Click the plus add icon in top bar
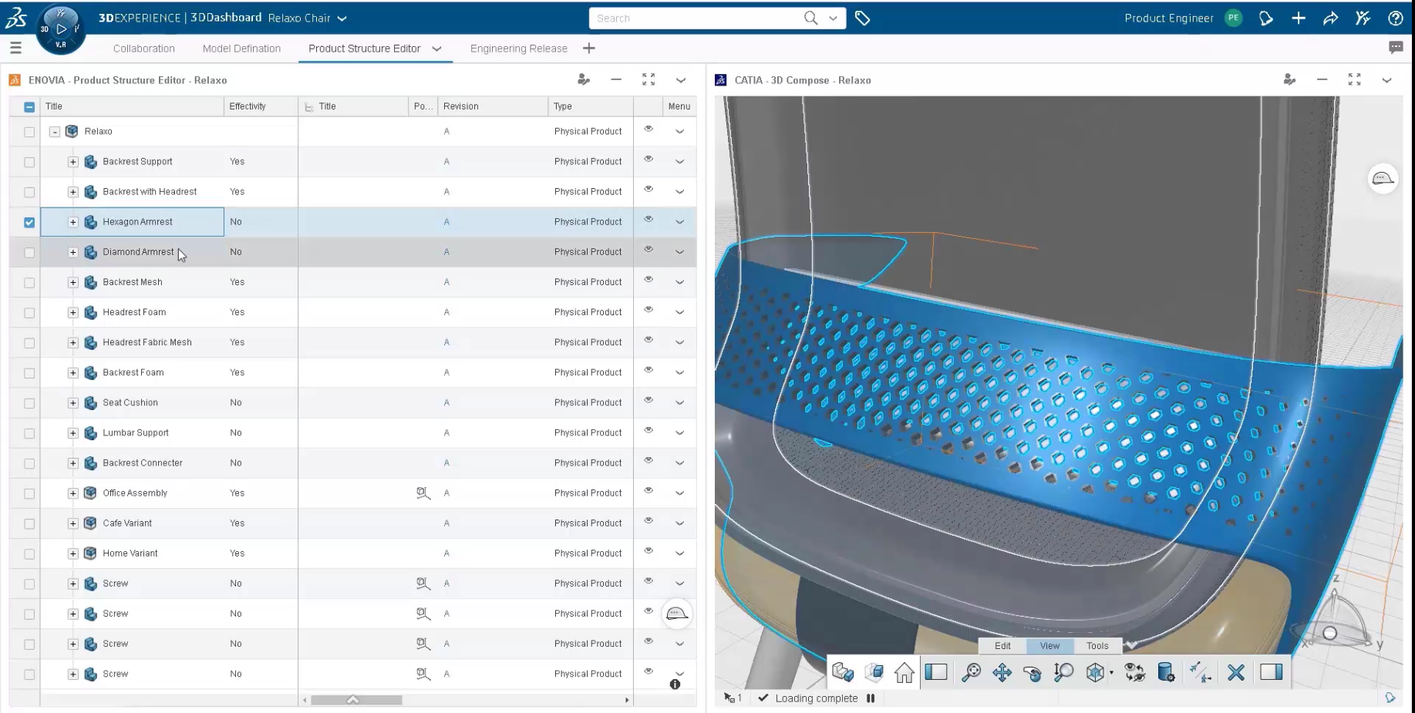 coord(1299,18)
